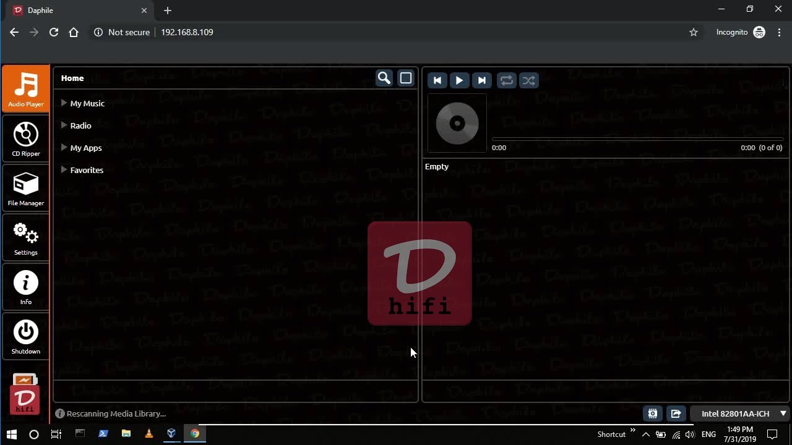This screenshot has width=792, height=445.
Task: Expand the My Music tree item
Action: pos(64,103)
